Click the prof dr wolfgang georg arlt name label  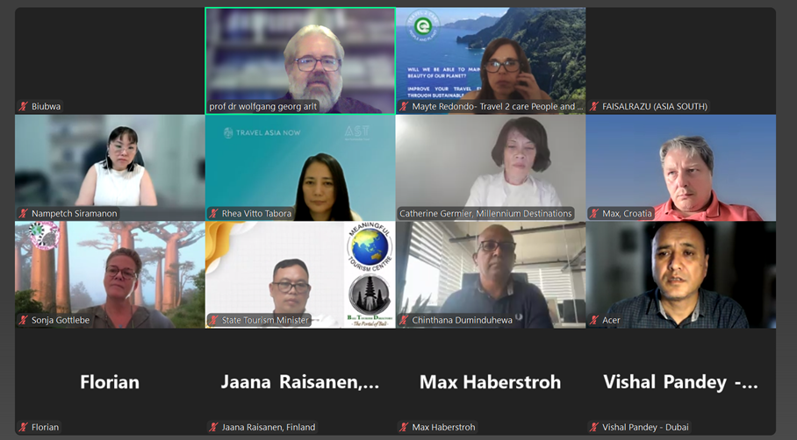[262, 107]
